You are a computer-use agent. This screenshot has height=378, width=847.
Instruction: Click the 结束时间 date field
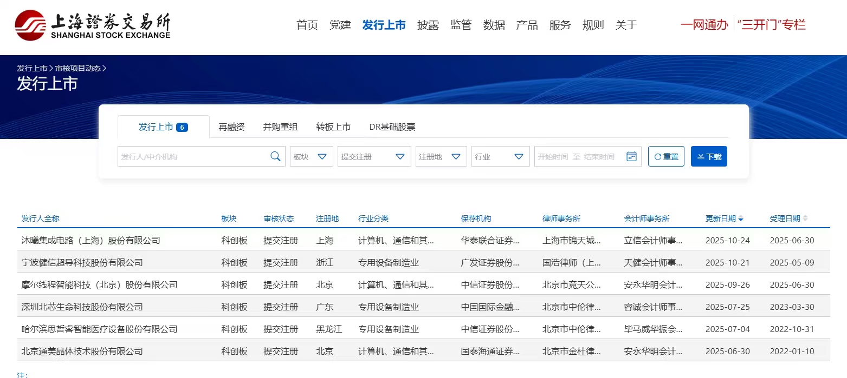point(599,157)
